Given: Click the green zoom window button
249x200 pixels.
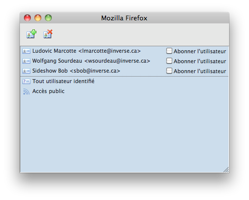Looking at the screenshot, I should 48,18.
